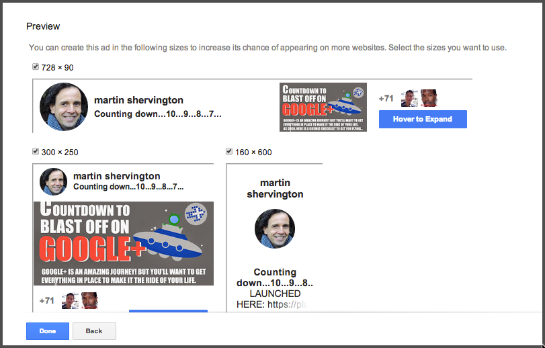Click Counting down text in the 728 × 90 ad

(158, 114)
